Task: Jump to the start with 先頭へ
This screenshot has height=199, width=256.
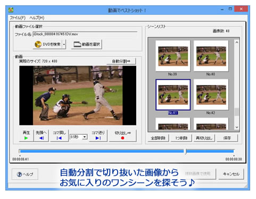Action: [41, 136]
